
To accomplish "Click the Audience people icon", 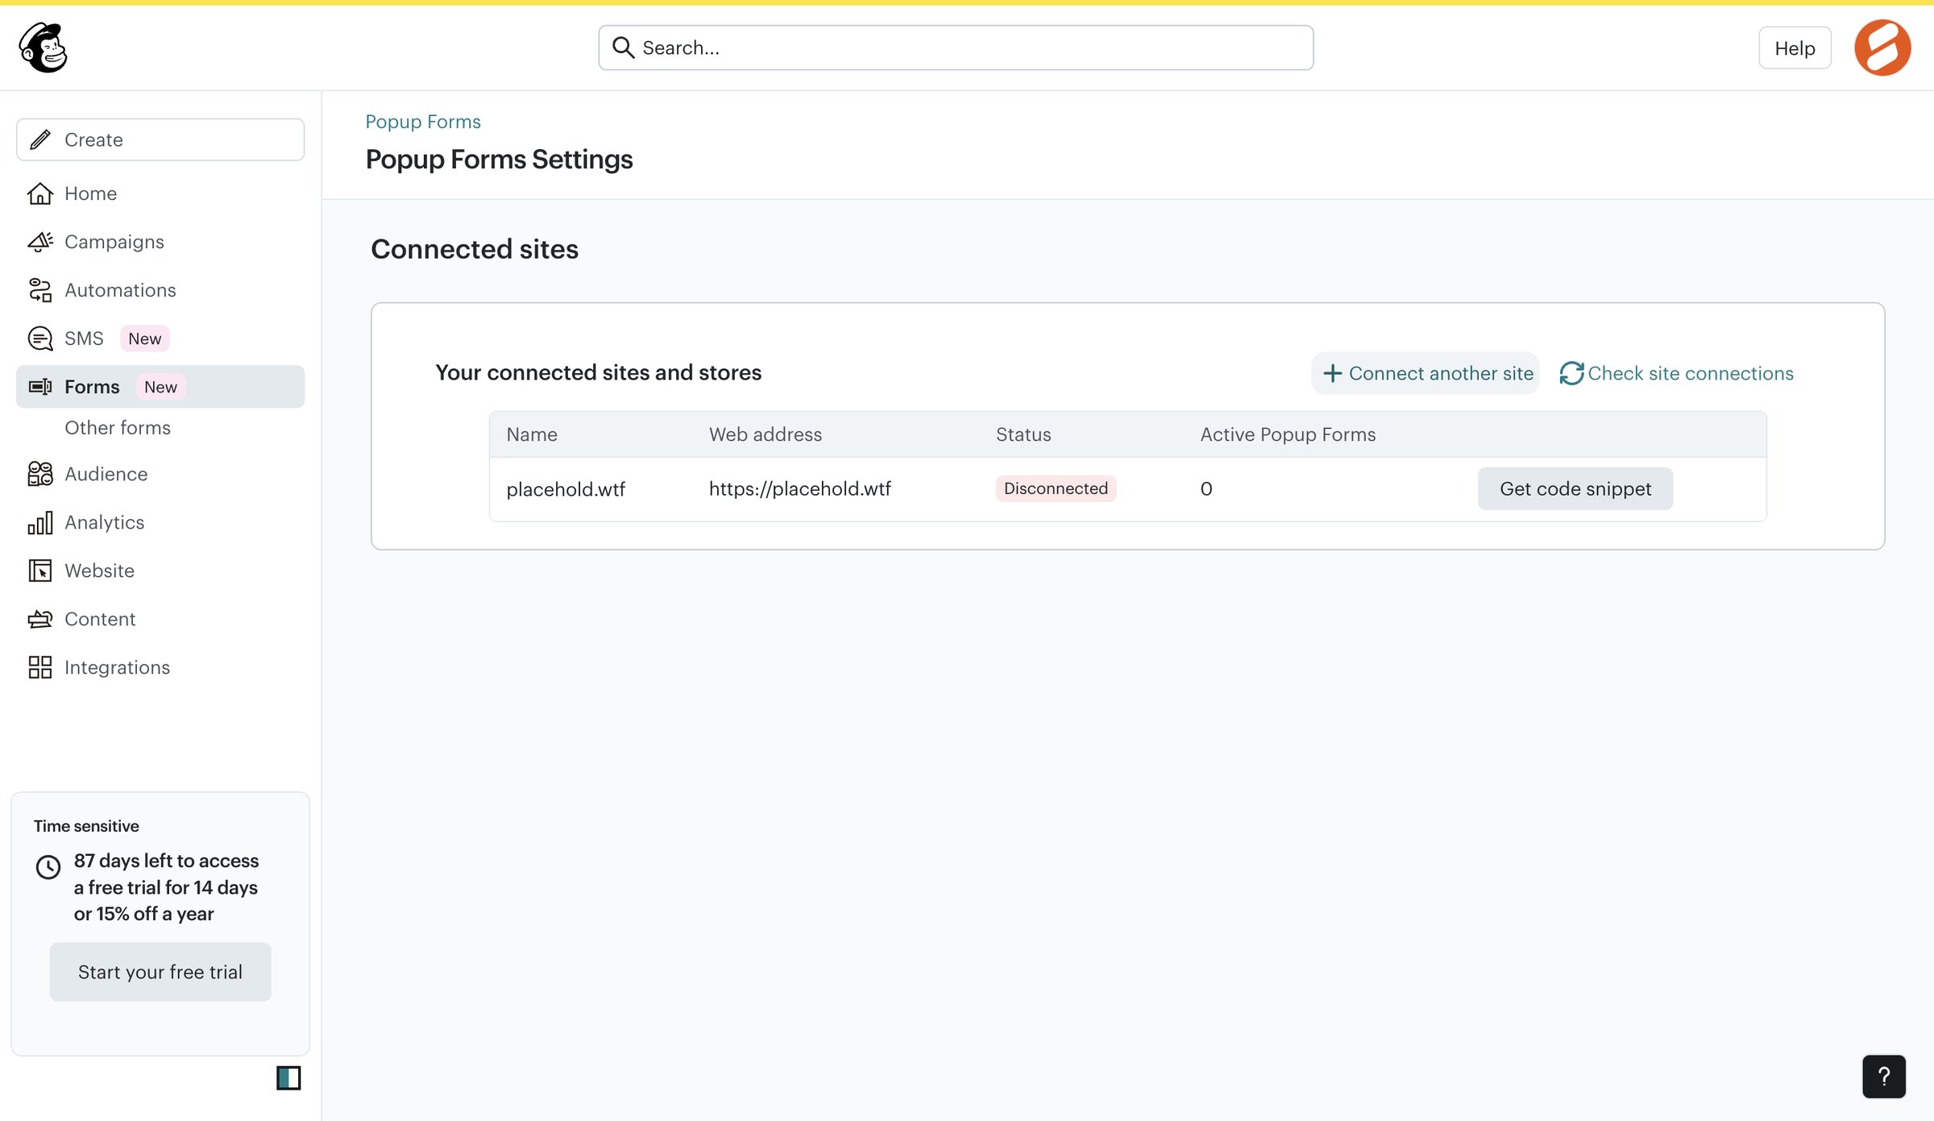I will point(40,474).
